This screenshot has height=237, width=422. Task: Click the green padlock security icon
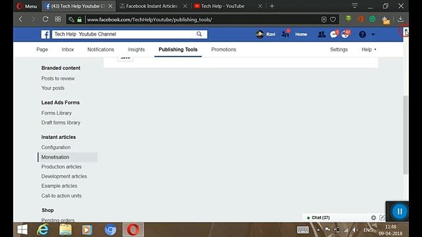(79, 20)
